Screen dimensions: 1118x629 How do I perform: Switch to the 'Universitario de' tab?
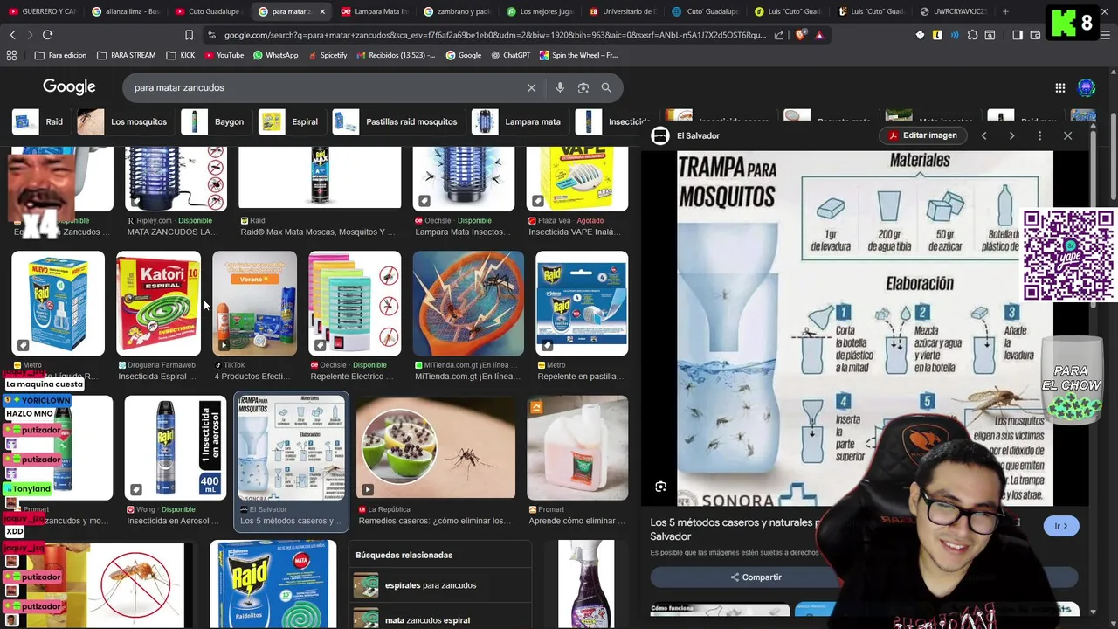tap(623, 11)
